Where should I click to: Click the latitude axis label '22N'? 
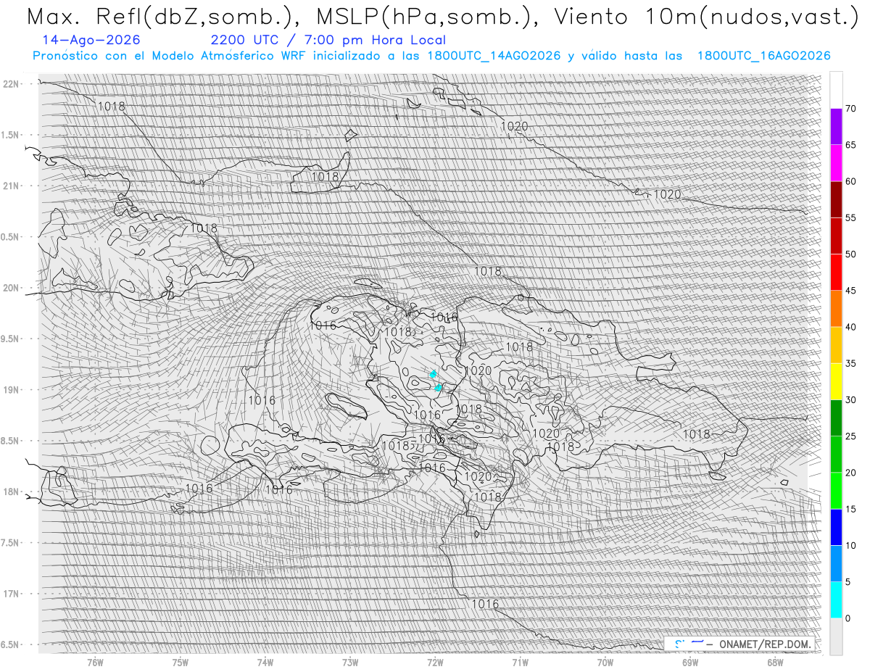coord(12,84)
